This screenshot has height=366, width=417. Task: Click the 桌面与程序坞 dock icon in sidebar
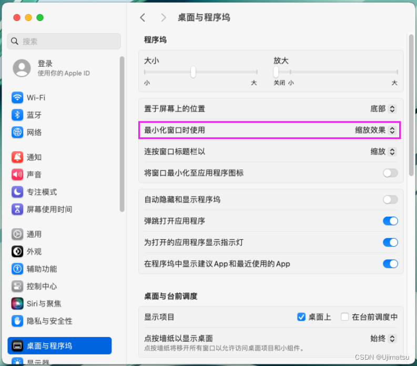tap(17, 346)
